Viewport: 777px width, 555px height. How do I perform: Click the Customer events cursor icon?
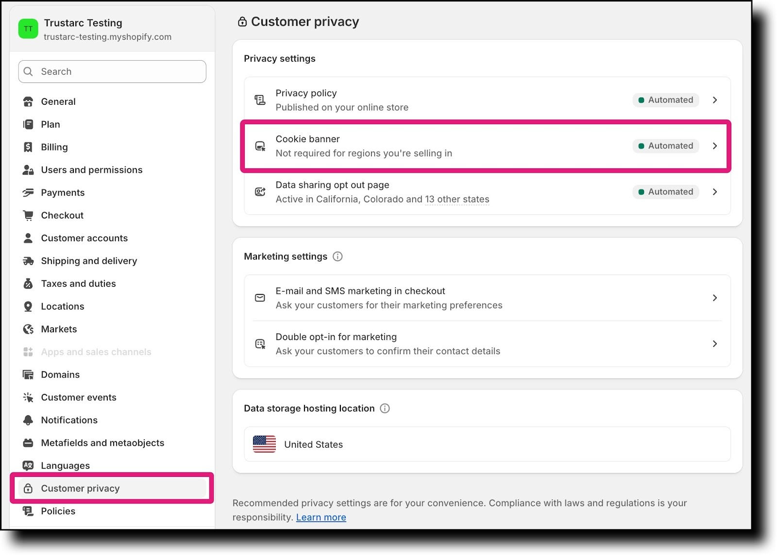(x=28, y=398)
